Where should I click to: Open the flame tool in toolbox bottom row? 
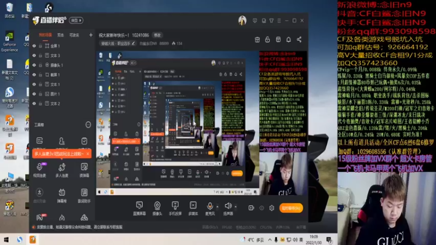pos(62,217)
